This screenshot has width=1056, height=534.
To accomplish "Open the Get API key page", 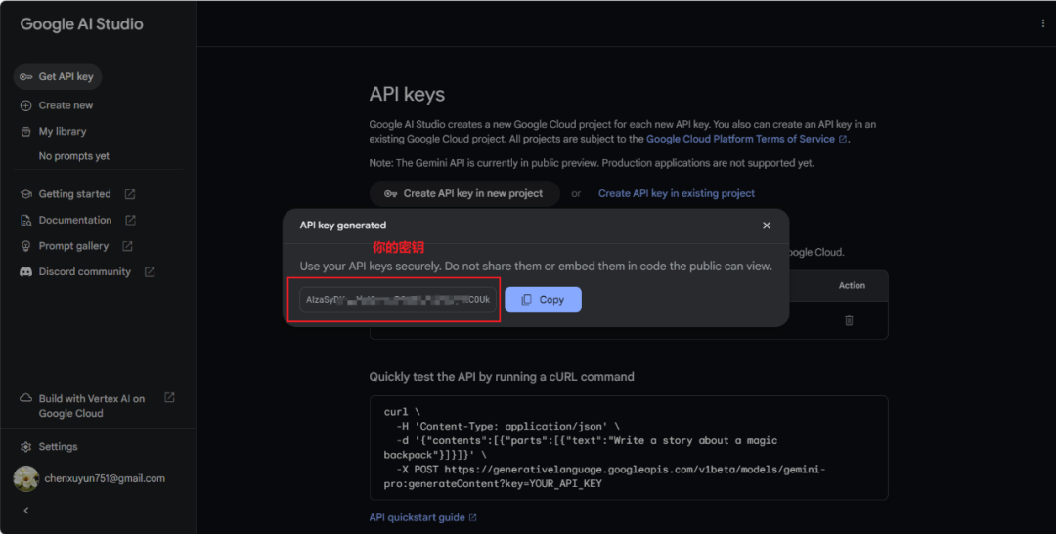I will 58,77.
